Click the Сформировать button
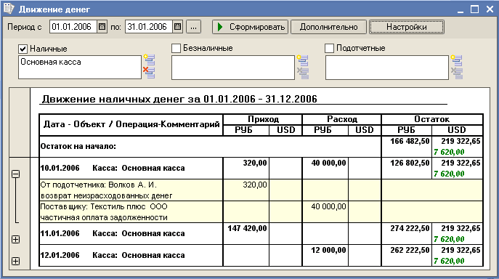Viewport: 499px width, 279px height. click(x=250, y=27)
